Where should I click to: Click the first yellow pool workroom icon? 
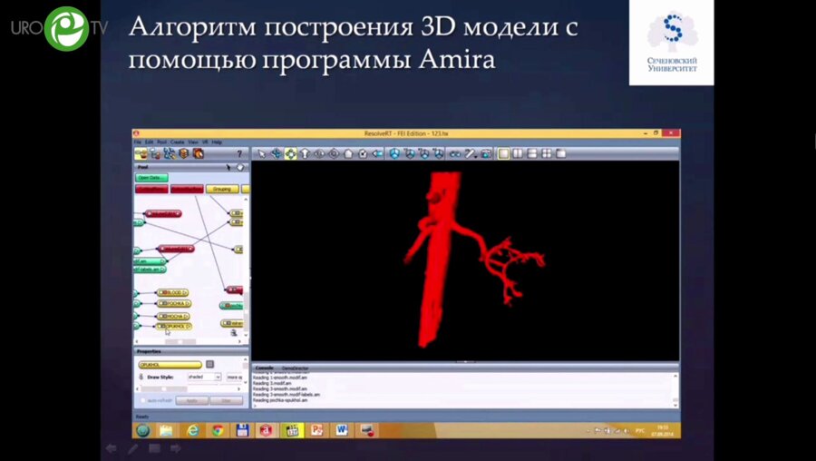(141, 153)
